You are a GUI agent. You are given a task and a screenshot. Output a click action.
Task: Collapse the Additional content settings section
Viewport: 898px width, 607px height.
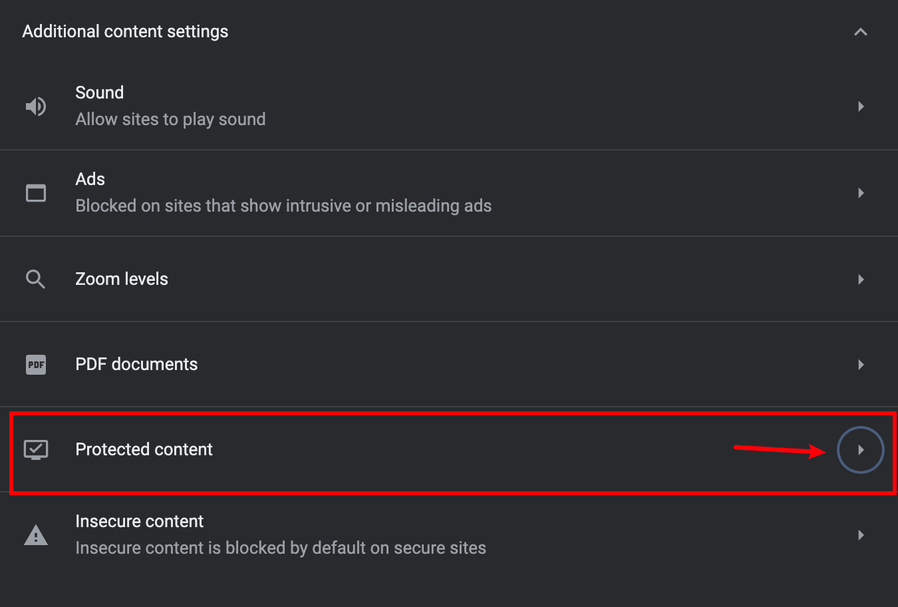pyautogui.click(x=861, y=31)
